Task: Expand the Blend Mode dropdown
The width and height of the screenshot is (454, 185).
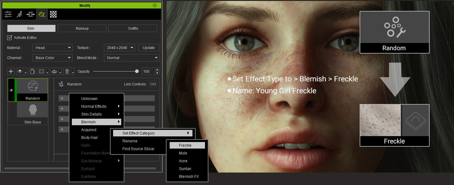Action: coord(132,58)
